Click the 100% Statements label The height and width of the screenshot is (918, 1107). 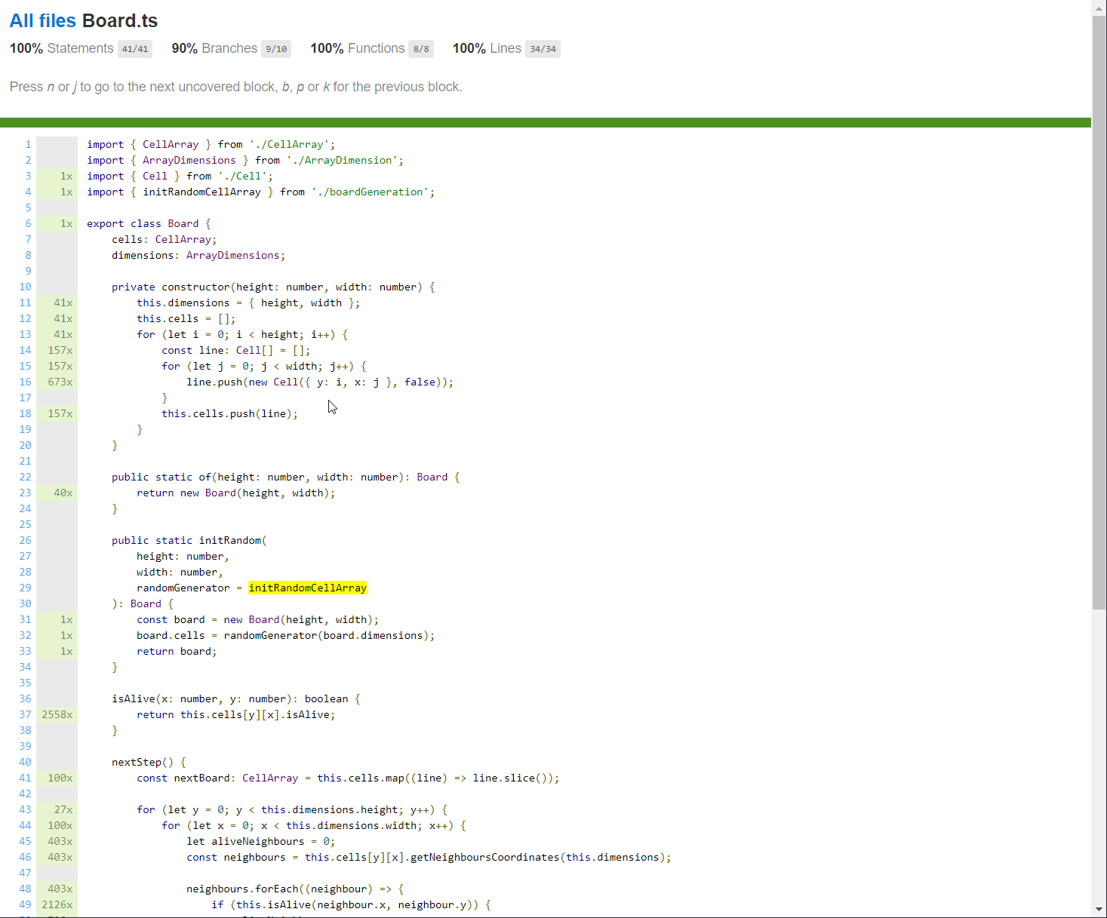[62, 48]
